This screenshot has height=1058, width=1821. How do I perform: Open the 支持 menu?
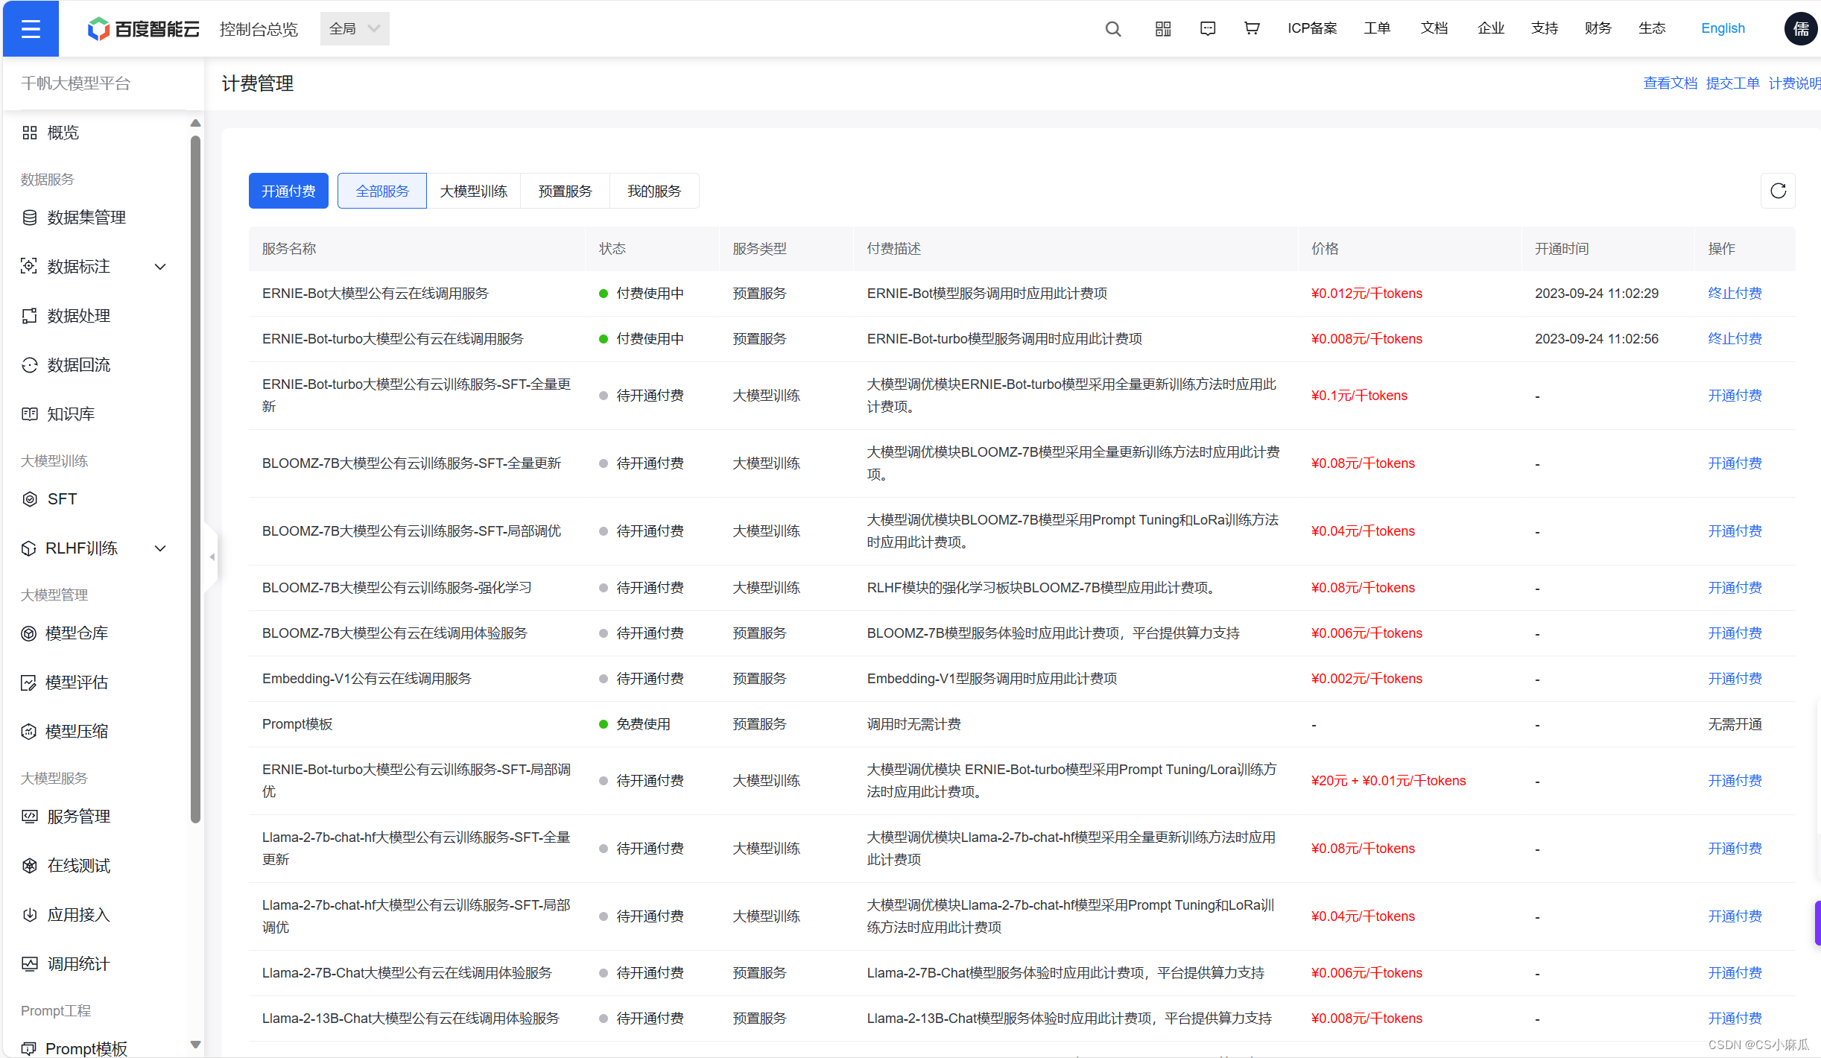tap(1545, 28)
